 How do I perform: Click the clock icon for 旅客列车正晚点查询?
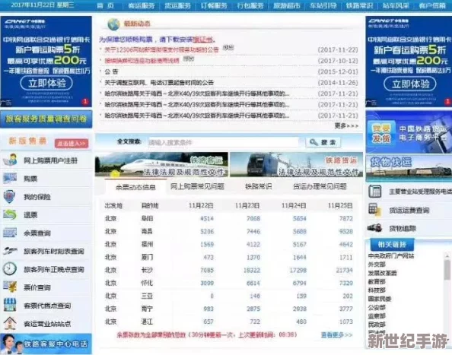tap(10, 269)
